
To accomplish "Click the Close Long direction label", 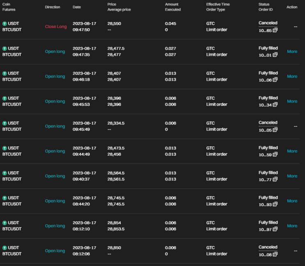I will pyautogui.click(x=56, y=27).
